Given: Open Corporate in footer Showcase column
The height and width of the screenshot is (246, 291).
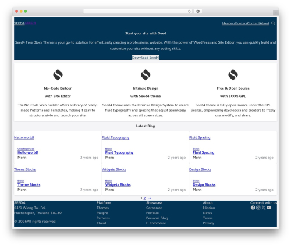Looking at the screenshot, I should pos(154,208).
